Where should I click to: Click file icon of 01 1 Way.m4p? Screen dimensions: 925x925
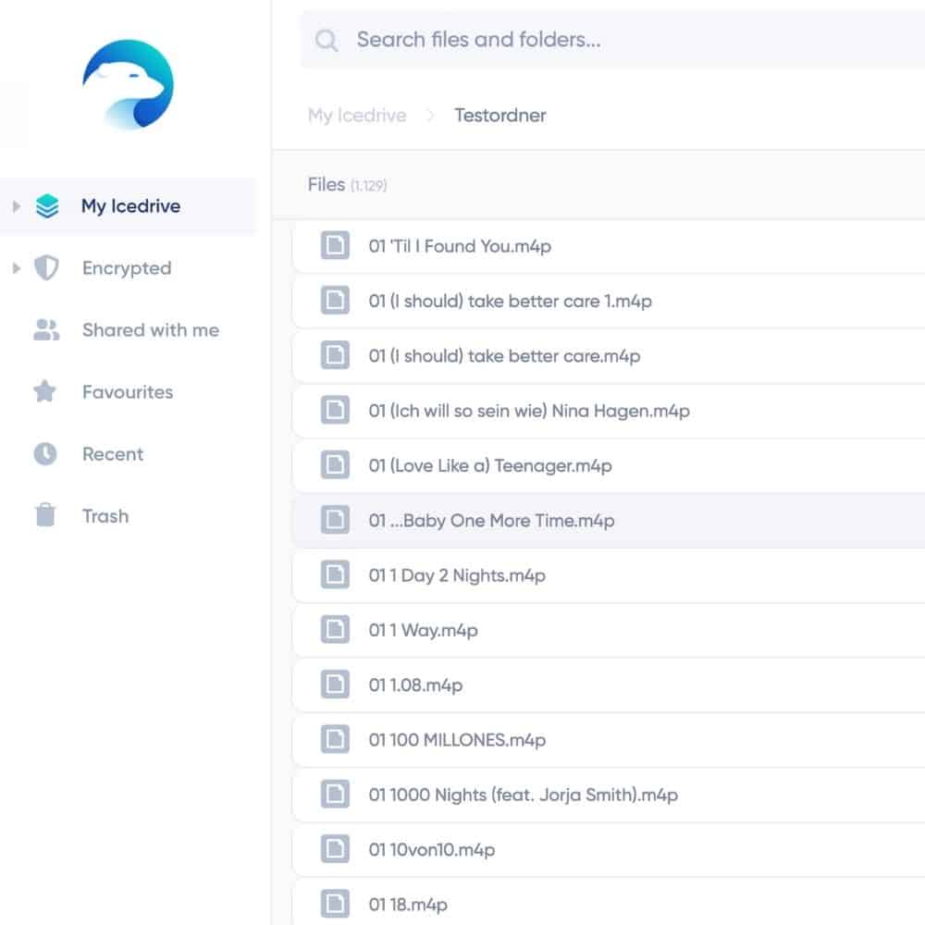pos(335,629)
